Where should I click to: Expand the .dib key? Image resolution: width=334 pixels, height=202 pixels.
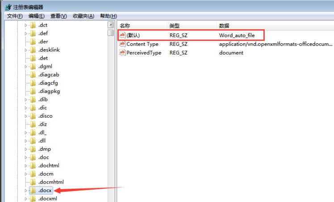pyautogui.click(x=26, y=100)
